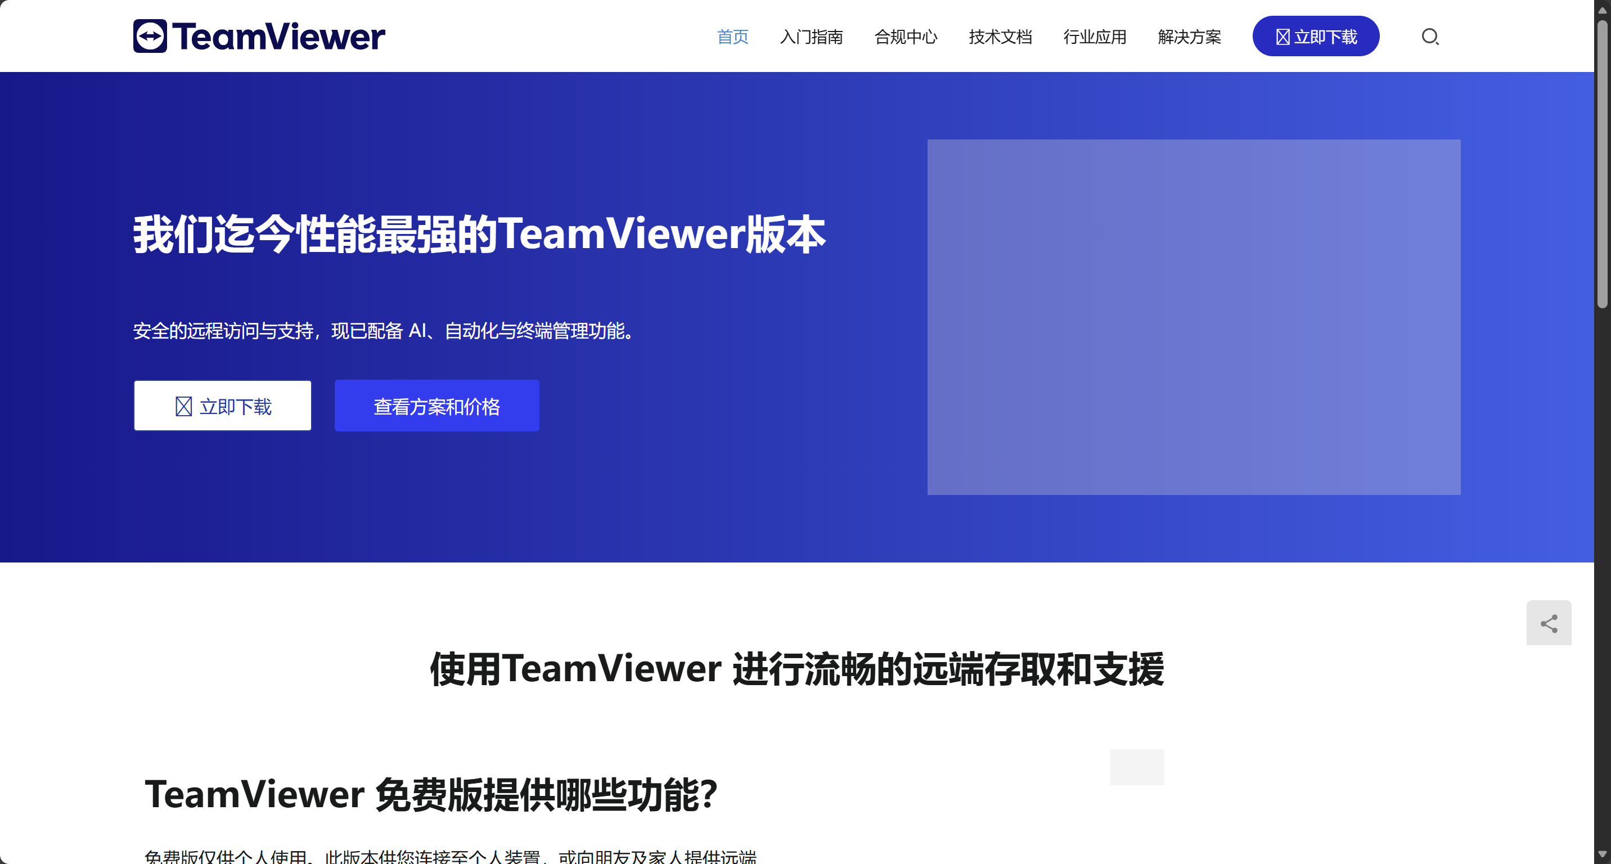This screenshot has width=1611, height=864.
Task: Open the 技术文档 menu item
Action: pyautogui.click(x=1000, y=37)
